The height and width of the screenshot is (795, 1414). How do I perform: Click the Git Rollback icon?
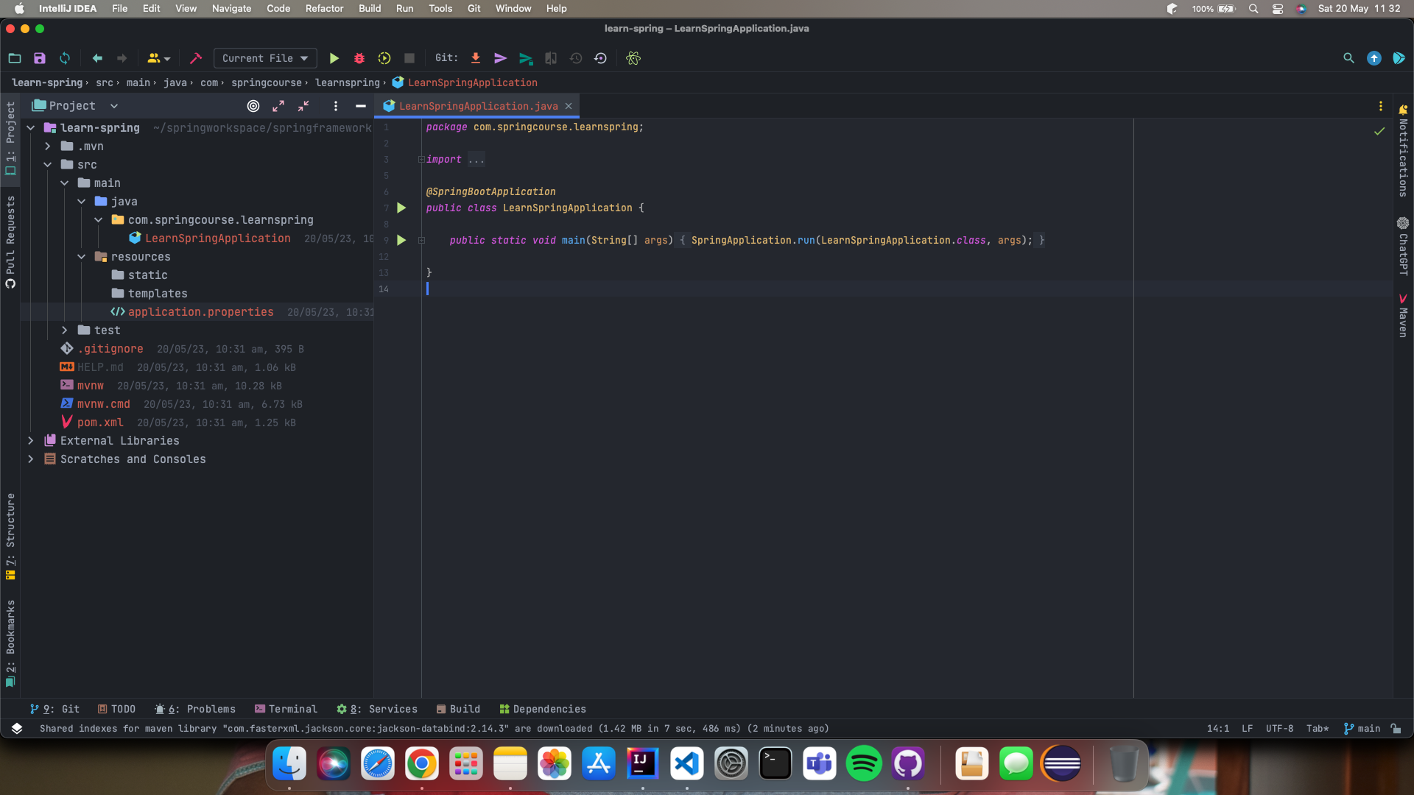click(x=601, y=58)
